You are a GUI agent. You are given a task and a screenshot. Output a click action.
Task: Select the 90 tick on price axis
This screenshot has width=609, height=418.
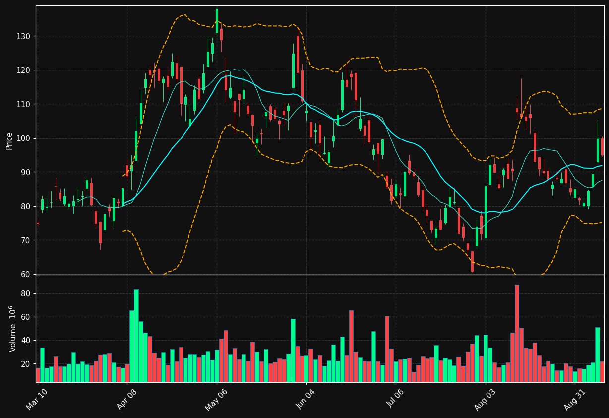tap(25, 172)
